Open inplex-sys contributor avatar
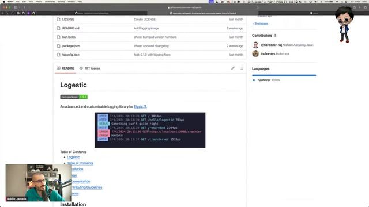 click(x=255, y=53)
